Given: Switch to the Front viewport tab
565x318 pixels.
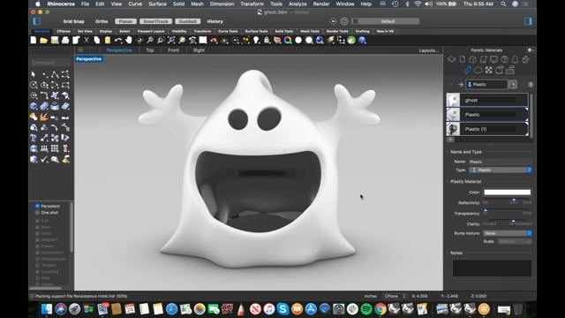Looking at the screenshot, I should 173,50.
